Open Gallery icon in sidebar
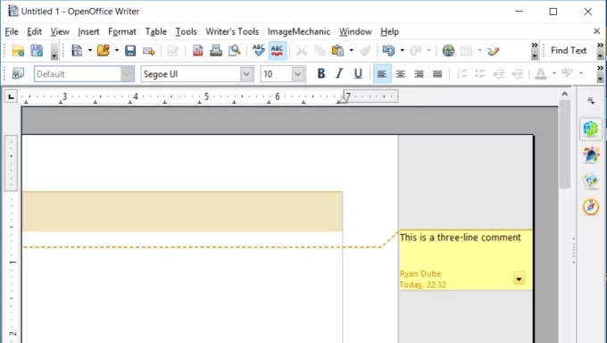607x343 pixels. [x=591, y=180]
